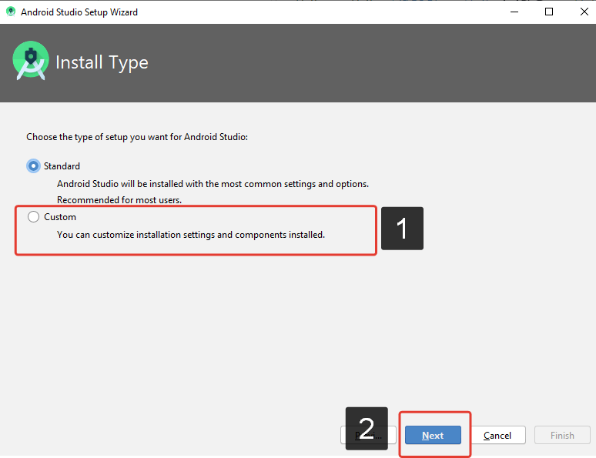Screen dimensions: 596x458
Task: Click the "Install Type" header title
Action: point(102,62)
